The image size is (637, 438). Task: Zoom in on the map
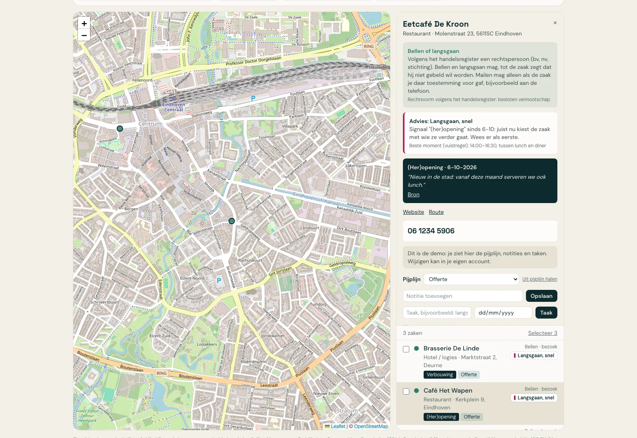coord(84,23)
